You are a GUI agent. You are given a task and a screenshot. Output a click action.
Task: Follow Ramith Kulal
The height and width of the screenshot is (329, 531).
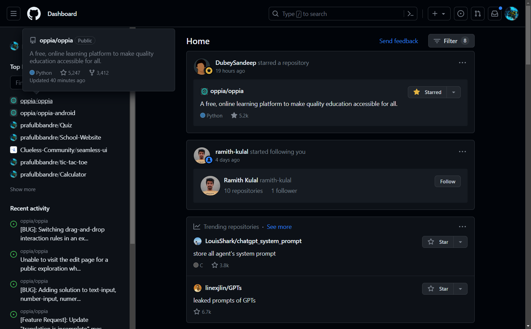point(448,182)
